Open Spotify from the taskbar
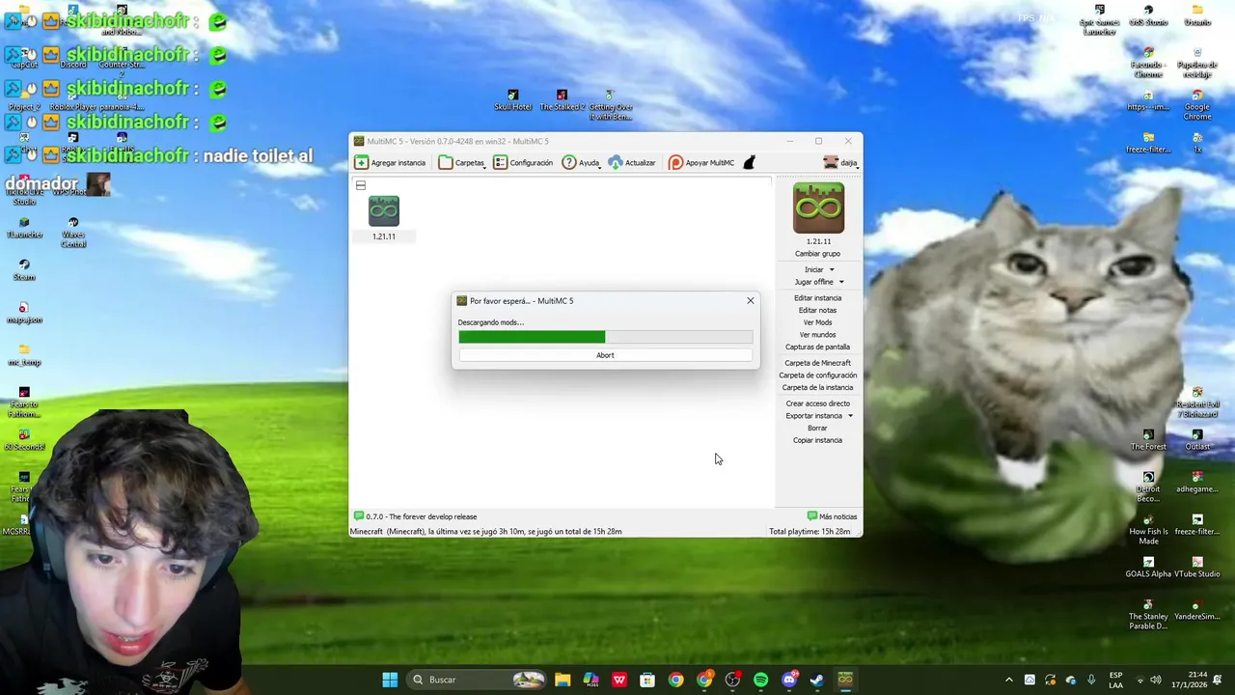 pyautogui.click(x=760, y=680)
